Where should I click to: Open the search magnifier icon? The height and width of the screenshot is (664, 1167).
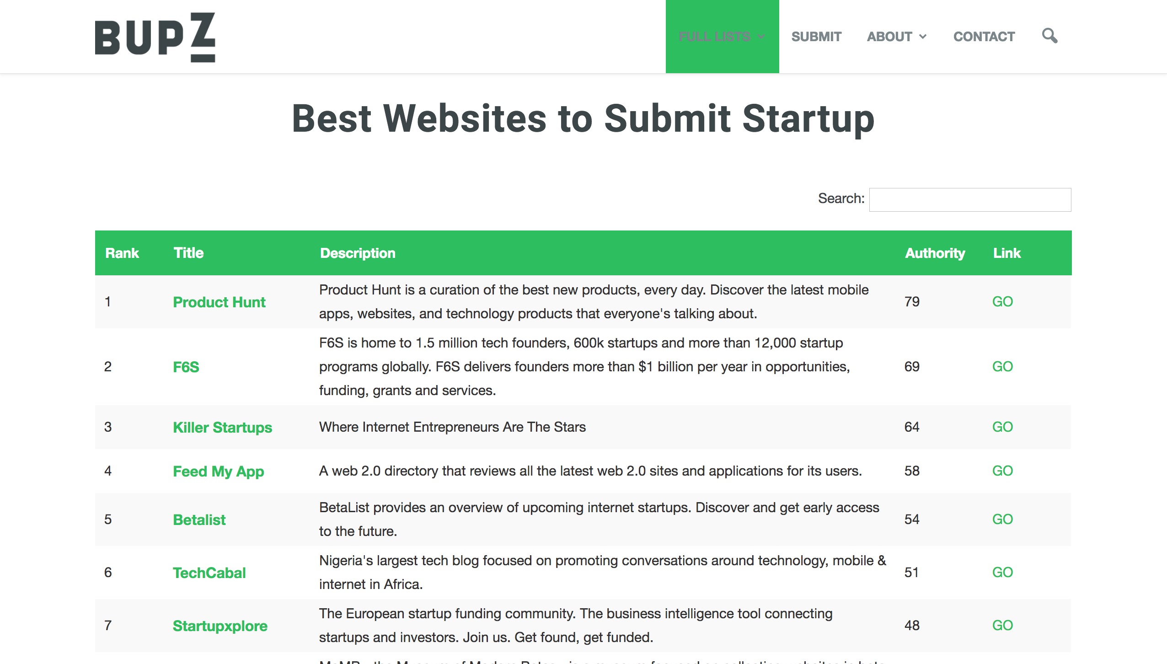coord(1049,36)
